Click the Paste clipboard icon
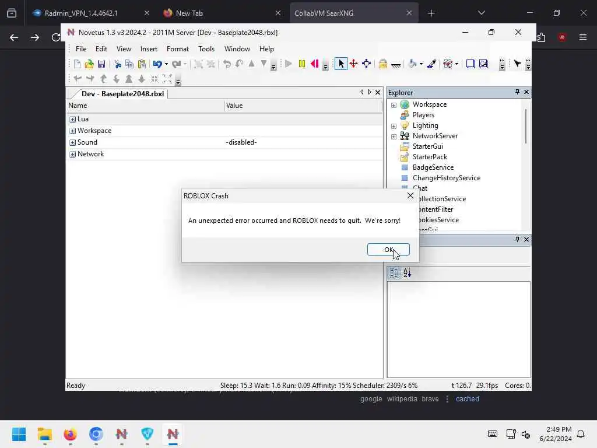This screenshot has width=597, height=448. pos(142,64)
